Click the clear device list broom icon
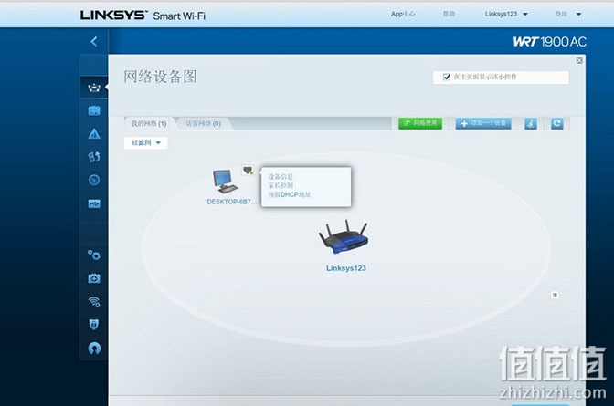 click(531, 123)
